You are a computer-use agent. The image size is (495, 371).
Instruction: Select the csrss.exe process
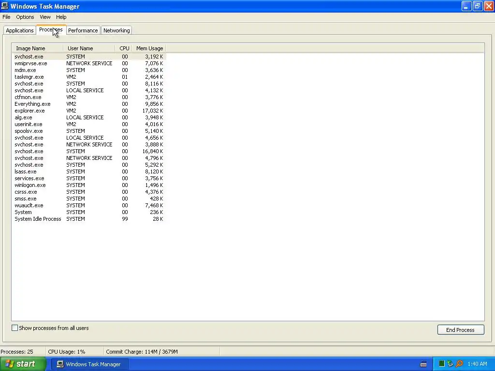pos(89,192)
